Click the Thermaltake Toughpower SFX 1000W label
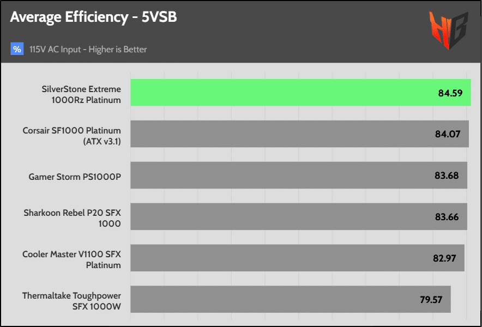 pyautogui.click(x=71, y=301)
